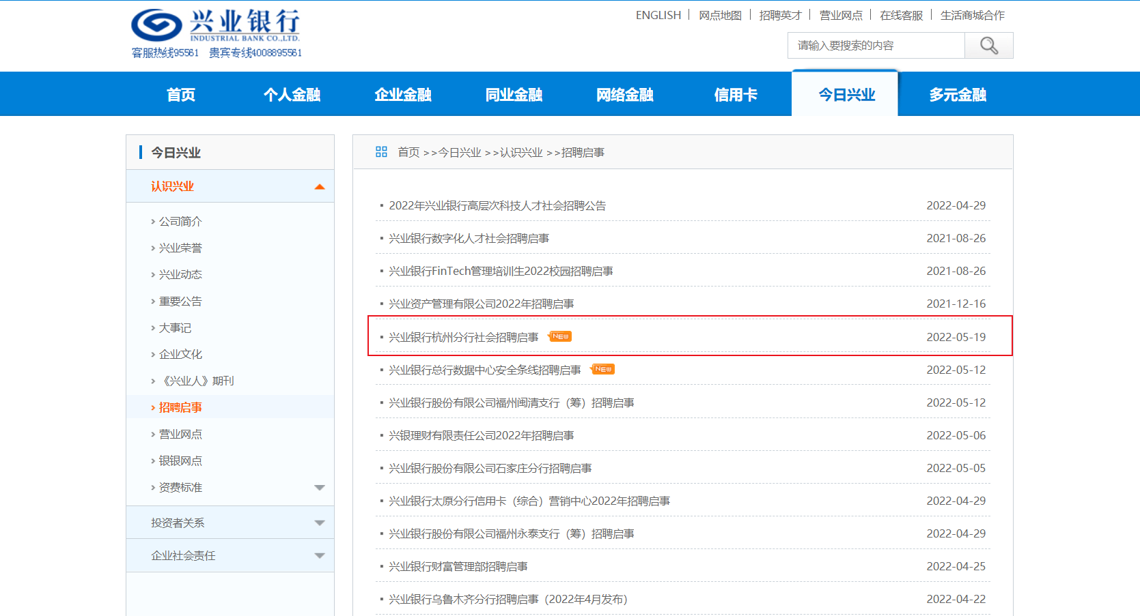The image size is (1140, 616).
Task: Click the date 2021-12-16
Action: (x=956, y=304)
